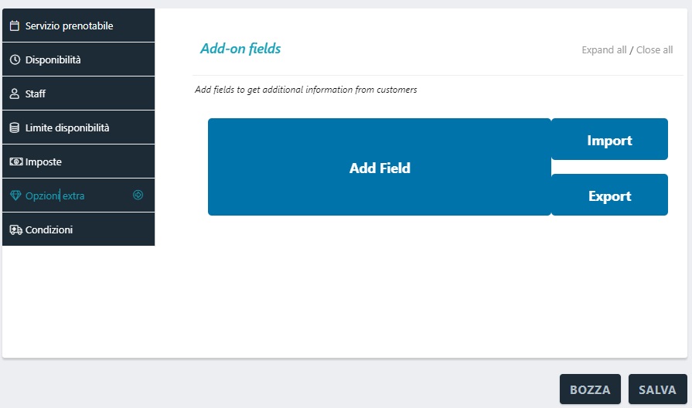Click the database icon beside Limite disponibilità
This screenshot has width=692, height=408.
[x=15, y=127]
